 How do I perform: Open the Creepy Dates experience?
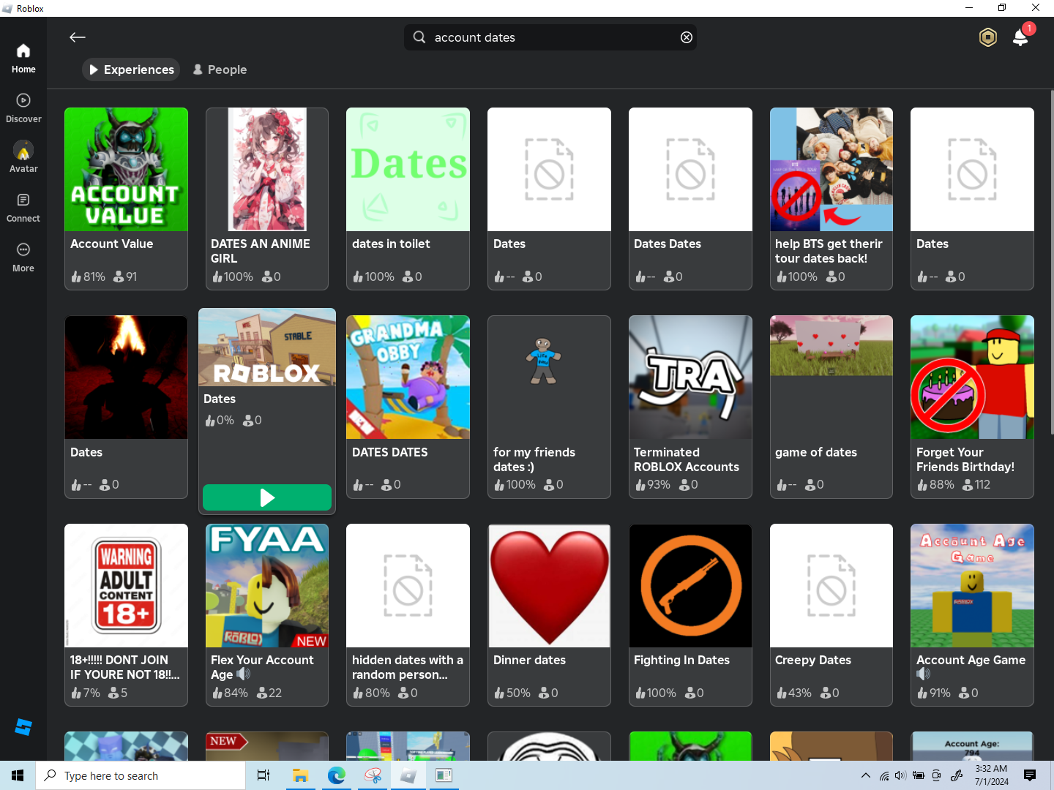(x=831, y=615)
